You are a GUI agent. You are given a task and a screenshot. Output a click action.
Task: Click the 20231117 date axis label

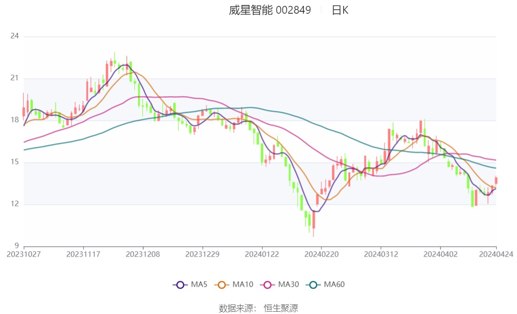point(83,254)
